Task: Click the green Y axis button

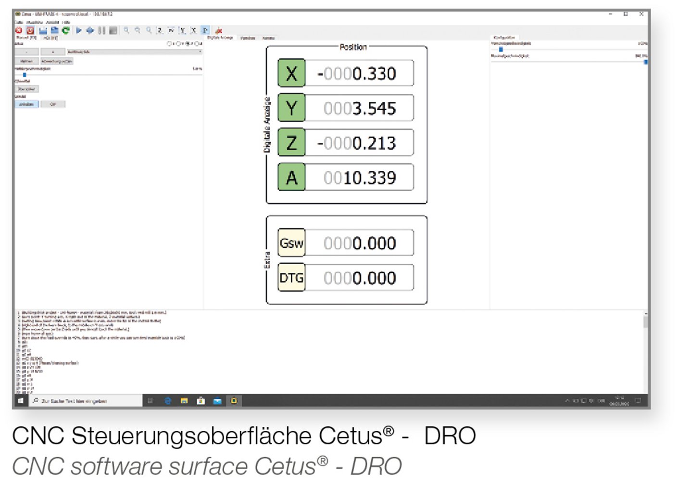Action: coord(291,108)
